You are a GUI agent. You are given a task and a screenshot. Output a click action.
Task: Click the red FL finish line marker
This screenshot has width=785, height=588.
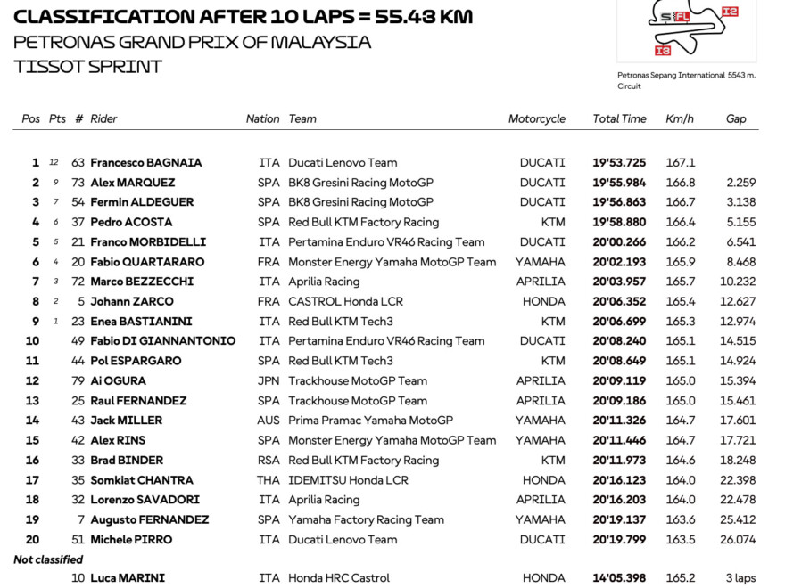tap(682, 17)
